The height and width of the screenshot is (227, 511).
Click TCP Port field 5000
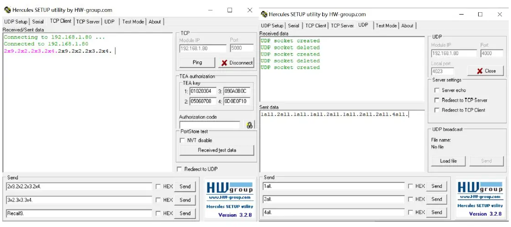(x=242, y=49)
